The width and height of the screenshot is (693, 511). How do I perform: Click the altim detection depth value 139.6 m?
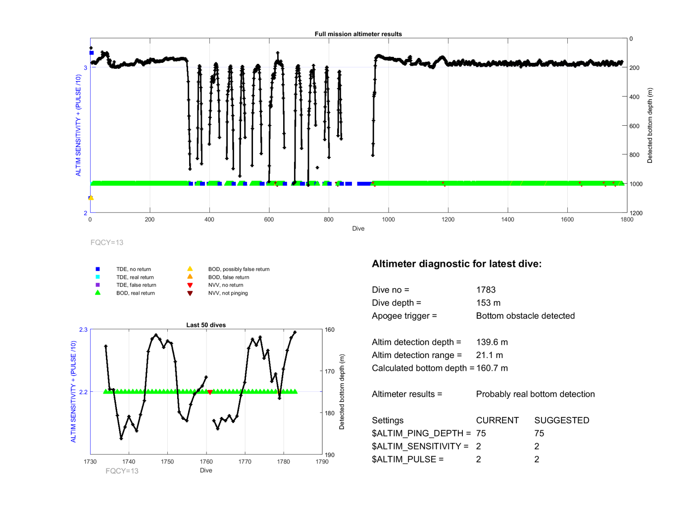point(492,342)
